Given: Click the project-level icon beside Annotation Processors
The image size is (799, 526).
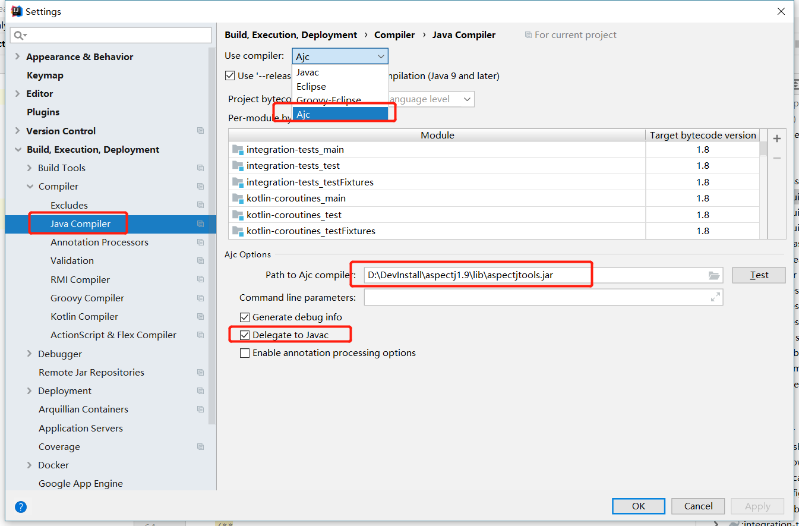Looking at the screenshot, I should pyautogui.click(x=200, y=242).
